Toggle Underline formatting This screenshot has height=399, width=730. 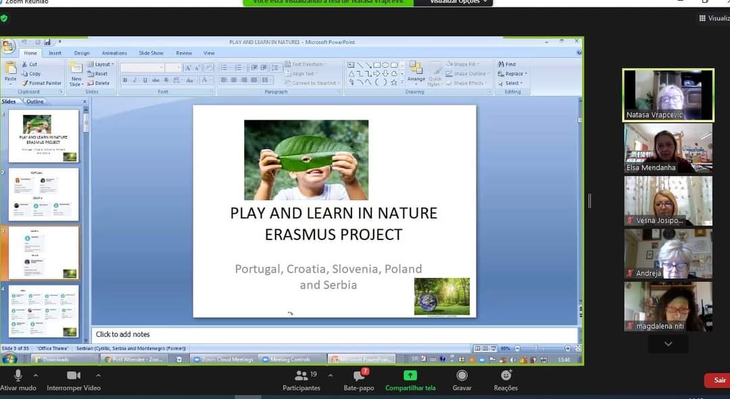[145, 80]
